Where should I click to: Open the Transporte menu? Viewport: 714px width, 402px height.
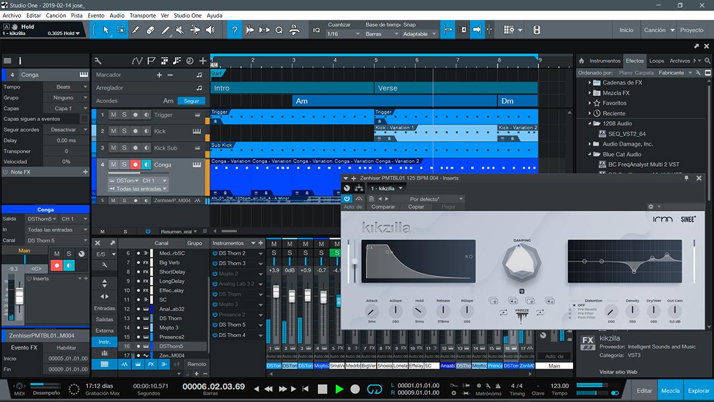143,15
